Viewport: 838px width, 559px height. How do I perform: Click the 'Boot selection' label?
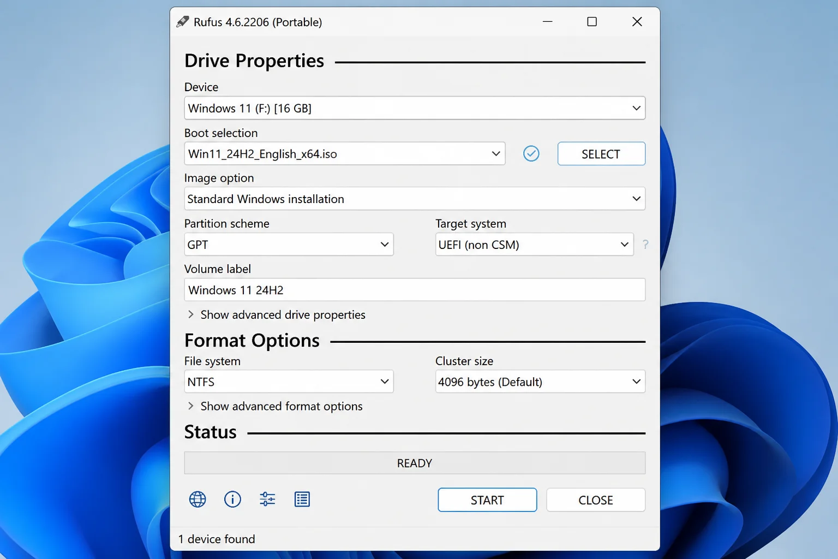pos(221,133)
